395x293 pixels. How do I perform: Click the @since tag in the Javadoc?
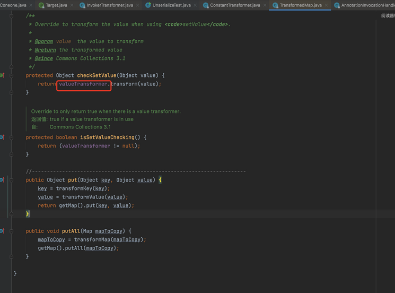44,58
